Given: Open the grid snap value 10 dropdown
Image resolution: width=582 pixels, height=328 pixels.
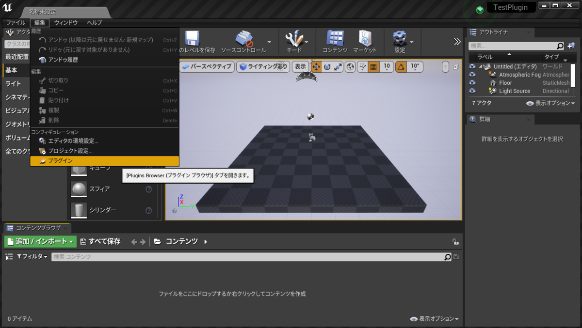Looking at the screenshot, I should point(387,67).
